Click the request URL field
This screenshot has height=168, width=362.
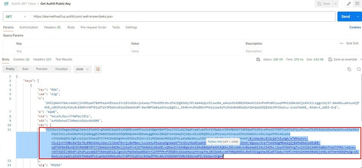click(x=182, y=17)
